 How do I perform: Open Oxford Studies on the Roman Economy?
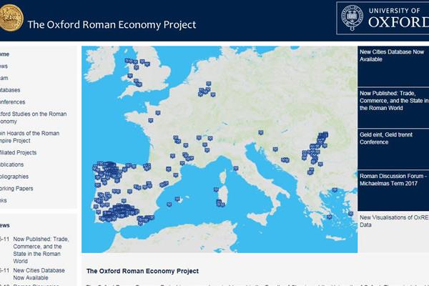tap(33, 117)
